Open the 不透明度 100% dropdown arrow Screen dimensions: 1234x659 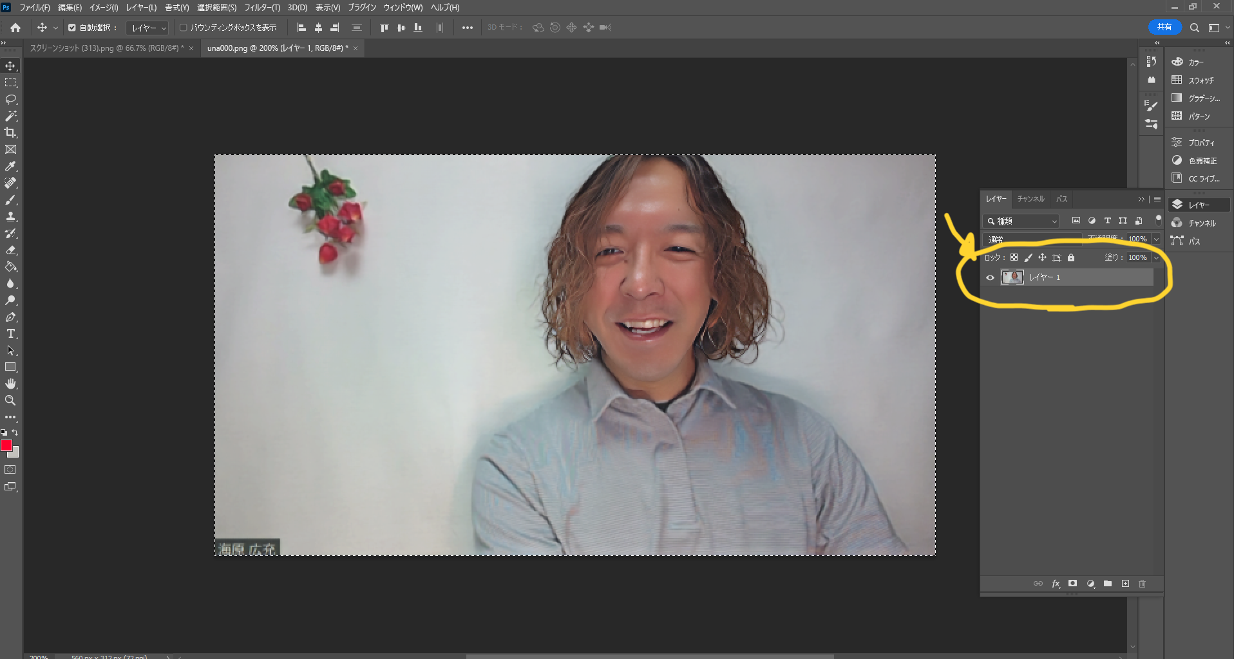(1156, 239)
